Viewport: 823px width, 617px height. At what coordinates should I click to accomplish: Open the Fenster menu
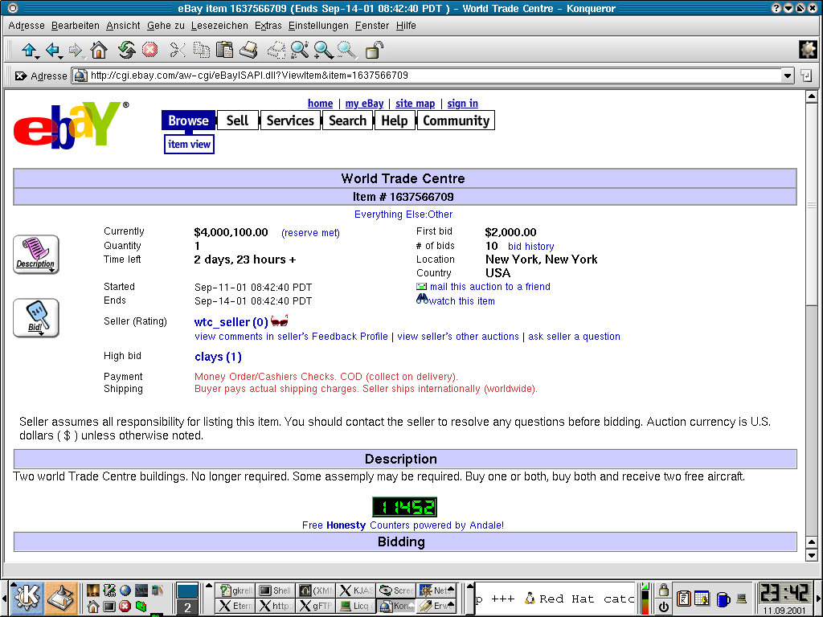click(372, 26)
